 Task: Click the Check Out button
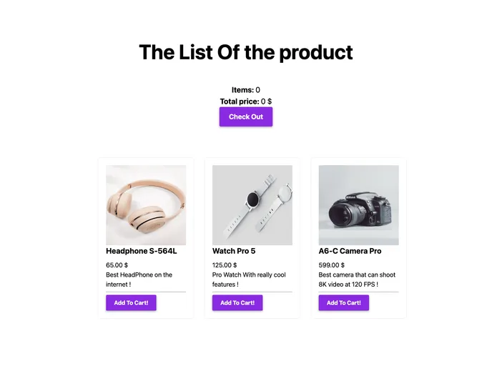245,117
